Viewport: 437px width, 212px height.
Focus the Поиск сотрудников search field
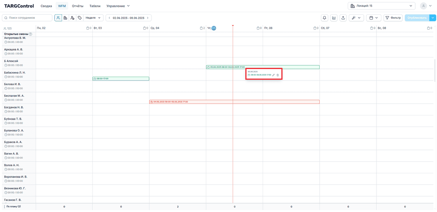(x=27, y=18)
